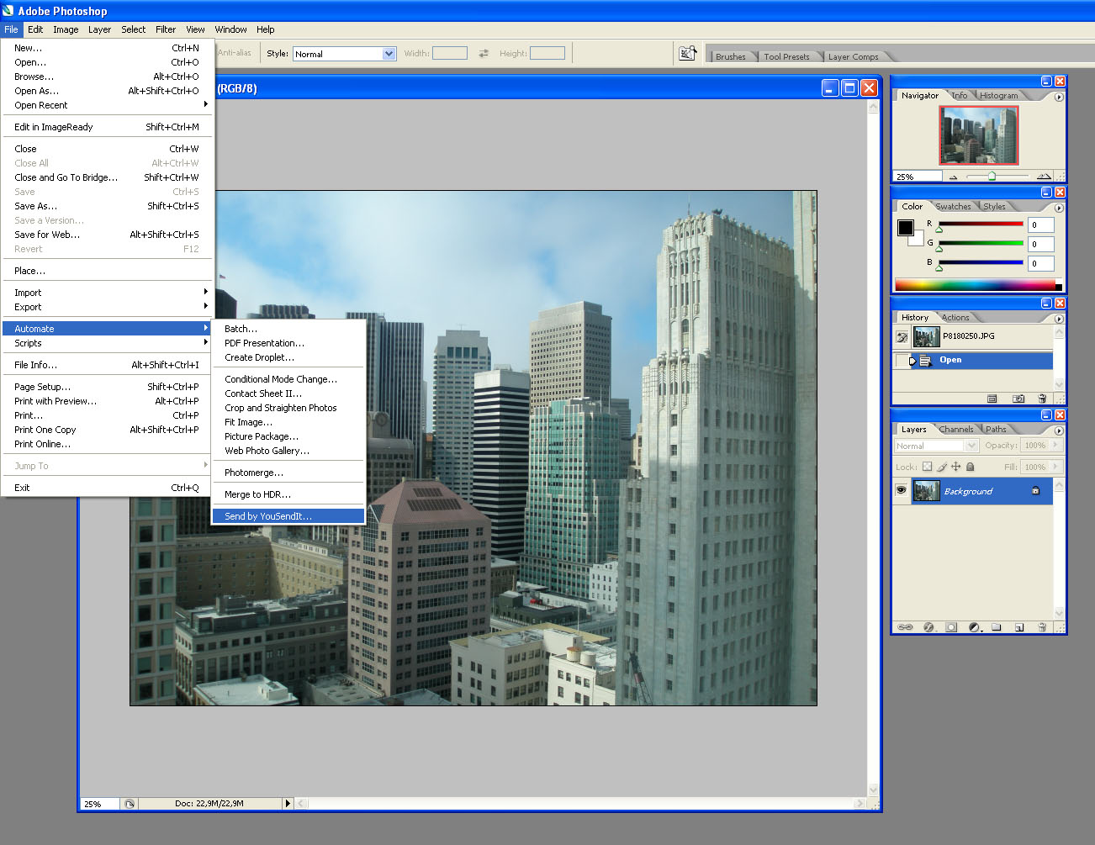Open the Layers panel flyout menu arrow

click(1059, 430)
